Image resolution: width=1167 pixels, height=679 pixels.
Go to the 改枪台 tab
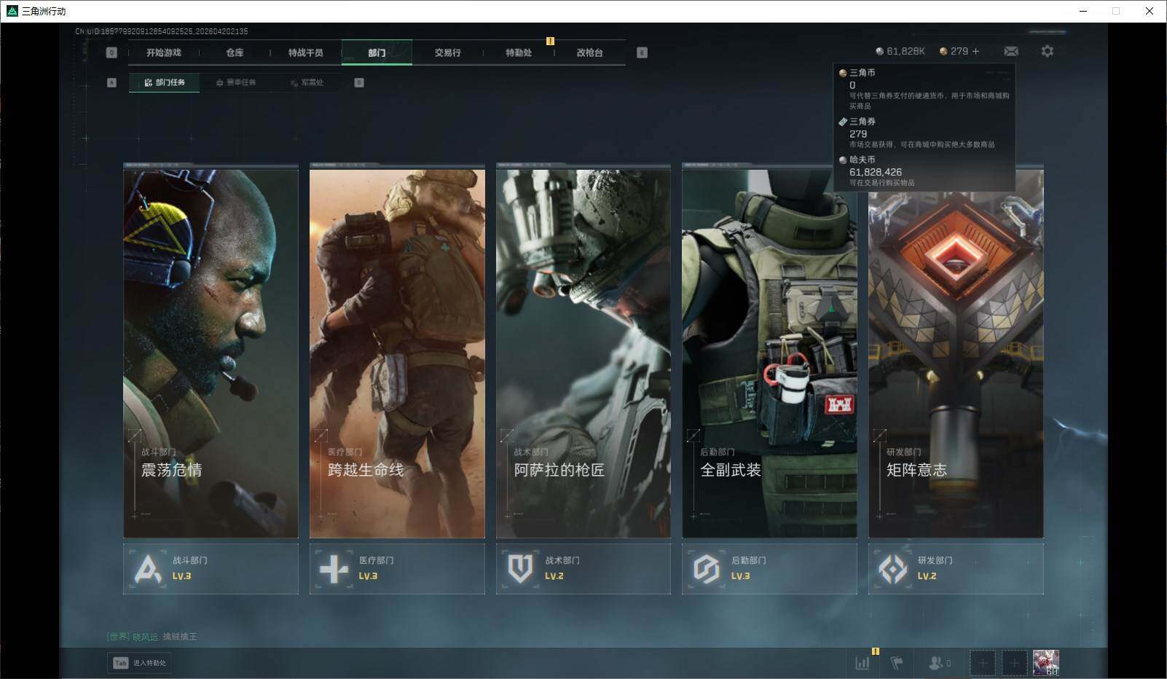[589, 52]
